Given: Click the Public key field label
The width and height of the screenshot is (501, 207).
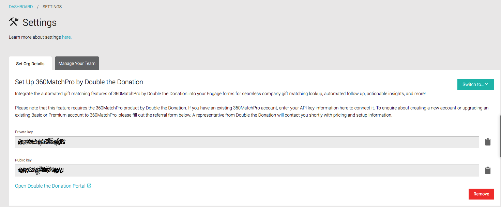Looking at the screenshot, I should [x=23, y=160].
